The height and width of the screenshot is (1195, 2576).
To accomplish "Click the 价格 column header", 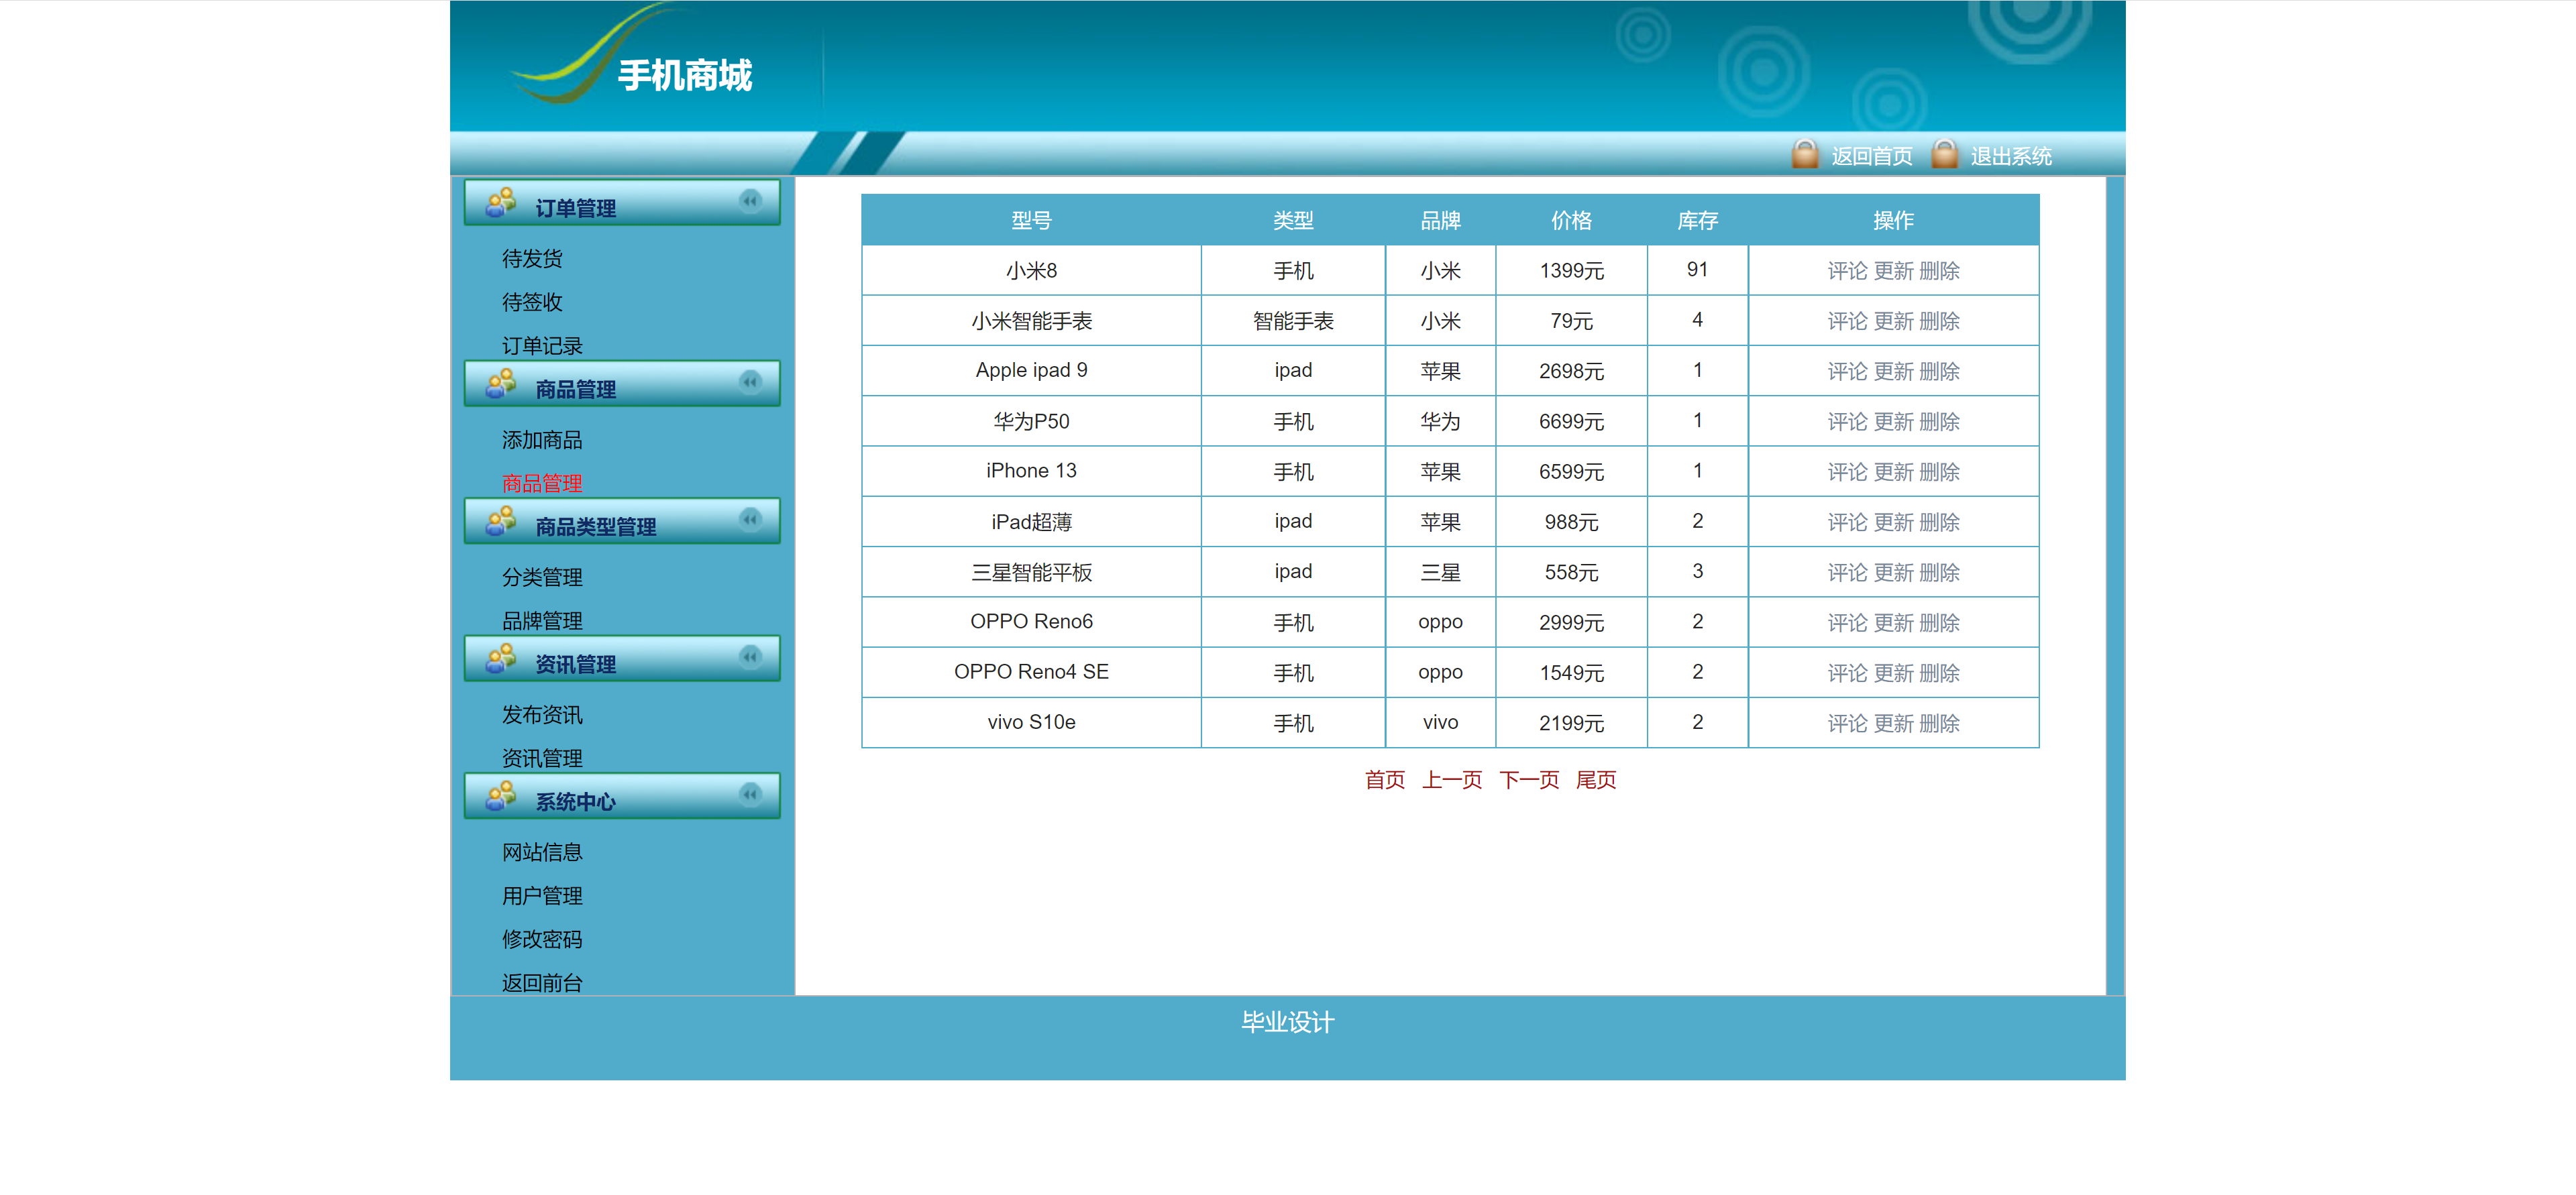I will coord(1571,221).
